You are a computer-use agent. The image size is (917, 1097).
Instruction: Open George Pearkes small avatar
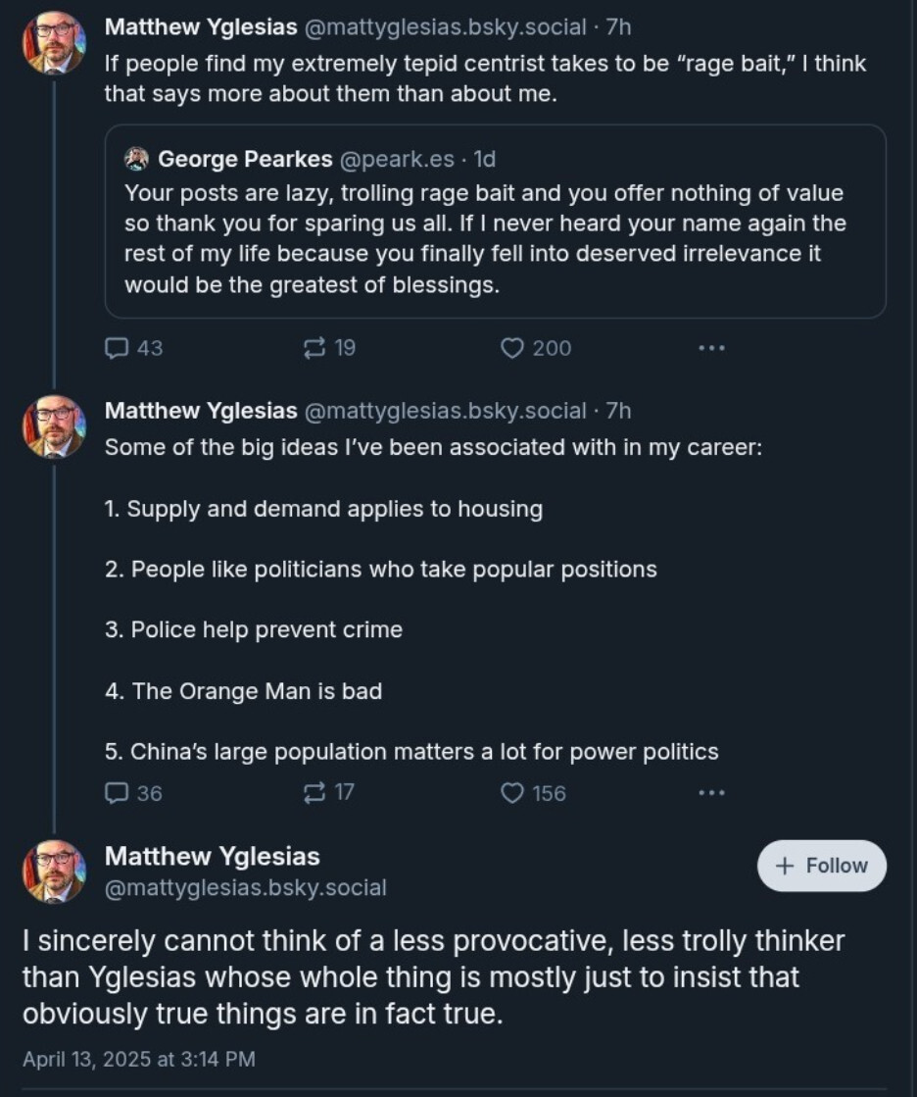136,159
